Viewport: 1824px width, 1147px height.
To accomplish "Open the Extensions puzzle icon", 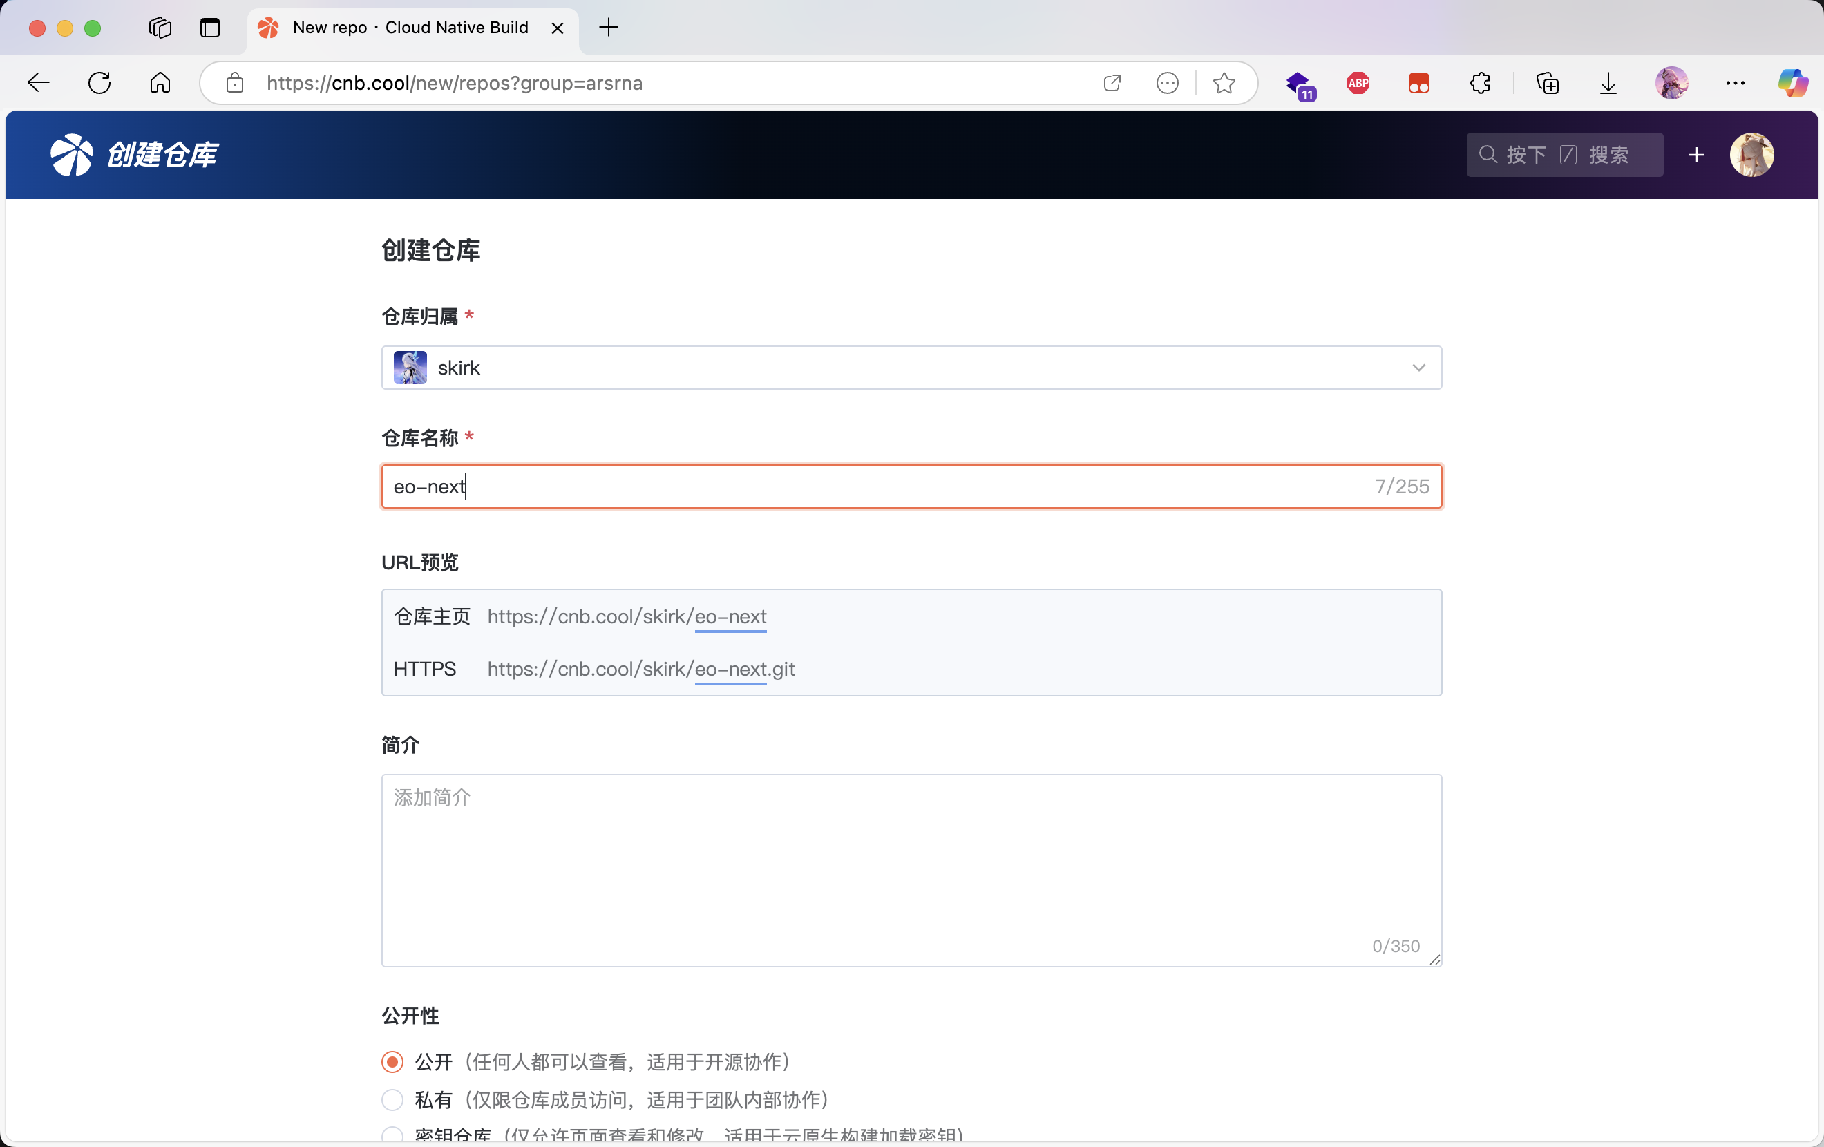I will tap(1480, 84).
